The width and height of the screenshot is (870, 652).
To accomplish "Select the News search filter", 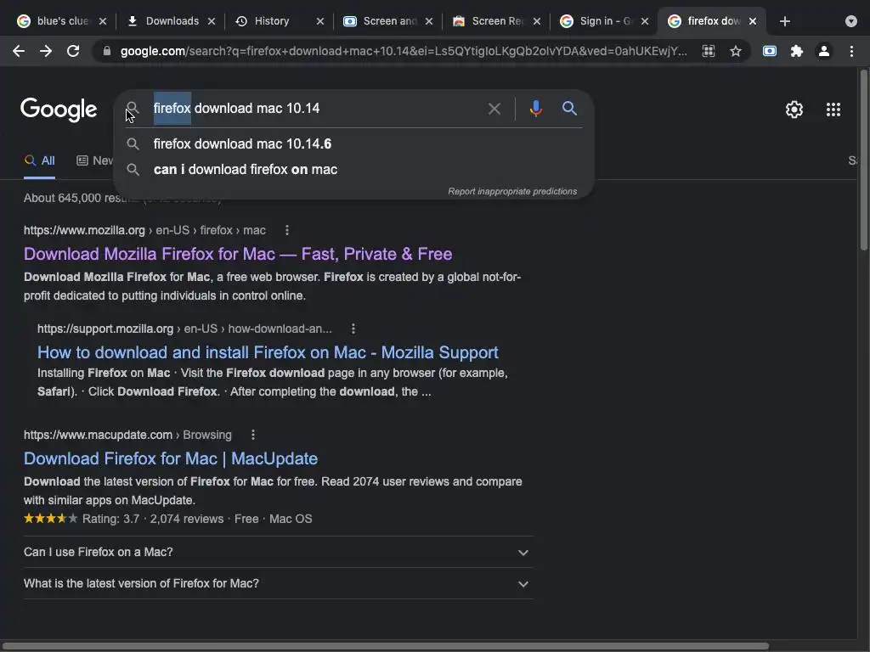I will tap(95, 160).
